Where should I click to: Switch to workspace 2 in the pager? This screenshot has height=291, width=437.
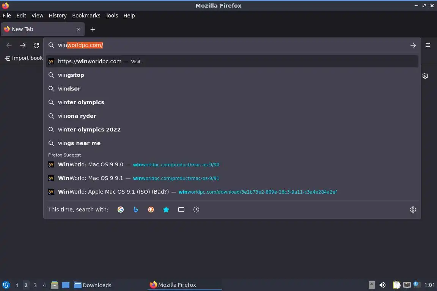[x=26, y=285]
